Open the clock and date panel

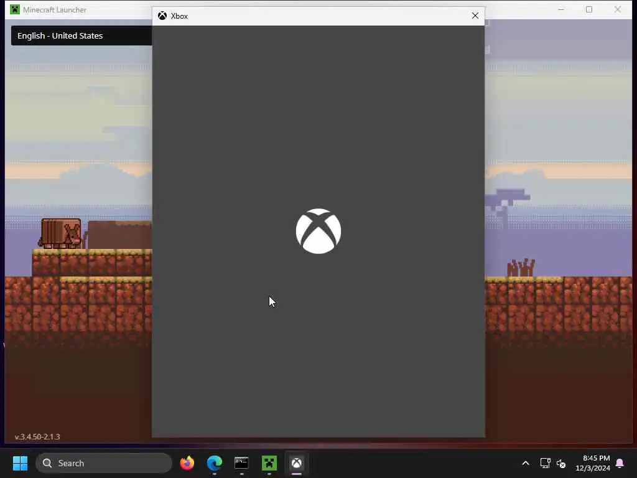click(593, 463)
